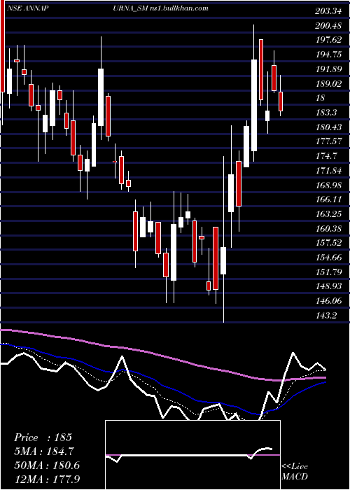Click the 200.48 price axis label
This screenshot has width=350, height=490.
(x=328, y=26)
